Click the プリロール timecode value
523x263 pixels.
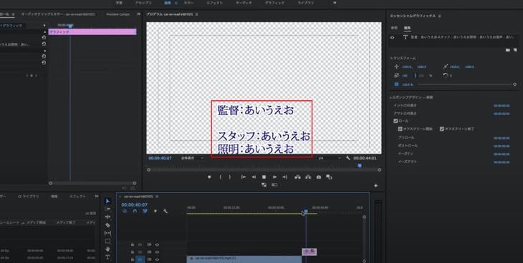[502, 138]
